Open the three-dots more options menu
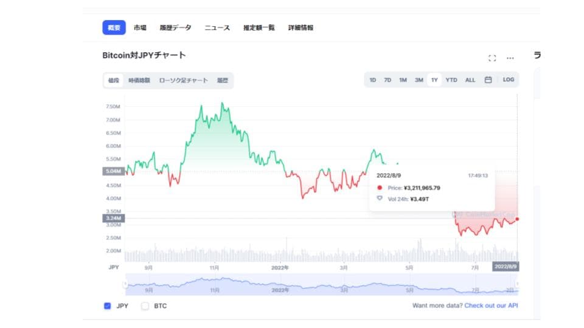The width and height of the screenshot is (584, 328). pyautogui.click(x=510, y=58)
